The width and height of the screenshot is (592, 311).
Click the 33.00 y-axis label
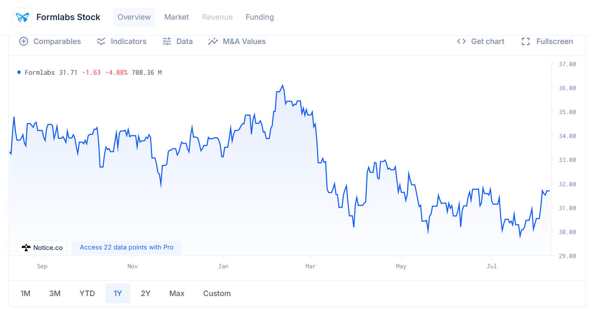(x=568, y=160)
